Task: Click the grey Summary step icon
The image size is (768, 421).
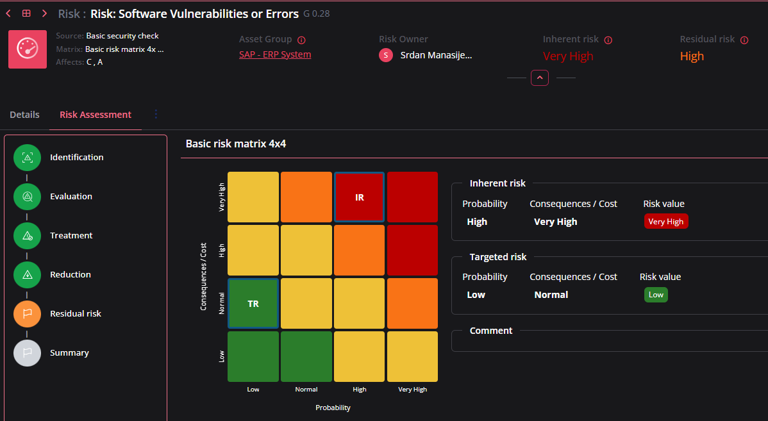Action: [x=27, y=353]
